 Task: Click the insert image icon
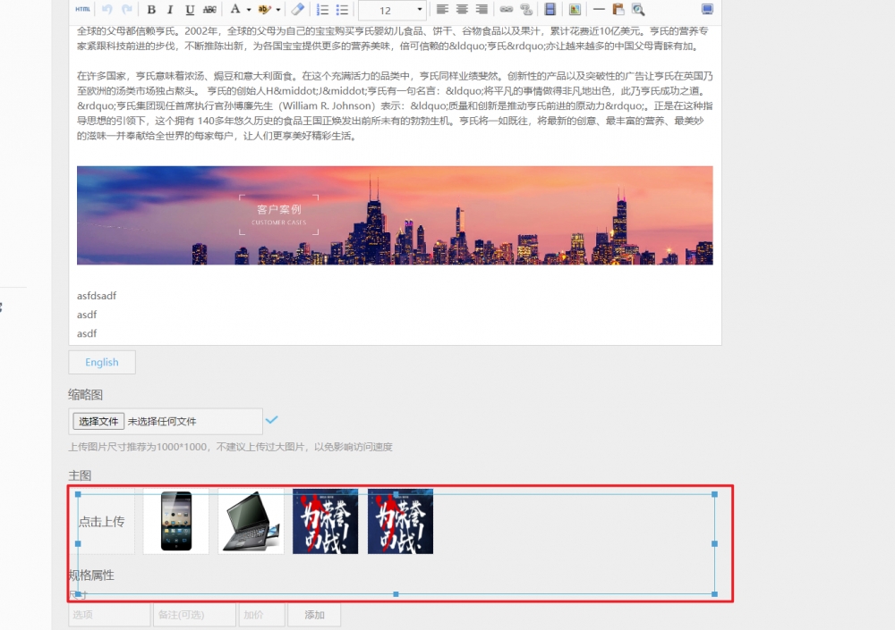pos(575,9)
